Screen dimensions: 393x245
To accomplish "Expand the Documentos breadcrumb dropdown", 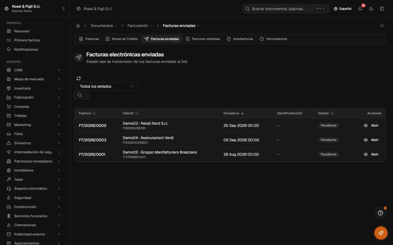I will tap(103, 26).
